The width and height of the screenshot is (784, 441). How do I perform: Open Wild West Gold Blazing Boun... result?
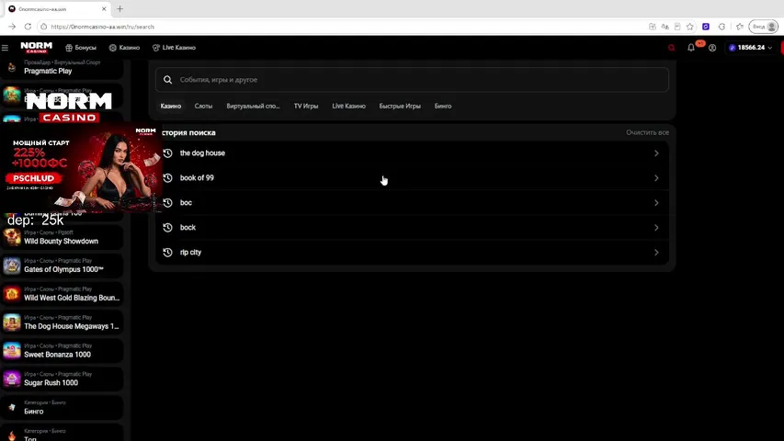[x=62, y=294]
